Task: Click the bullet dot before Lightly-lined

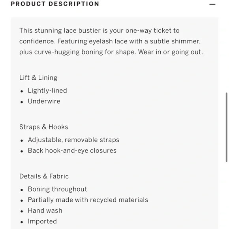Action: (22, 92)
